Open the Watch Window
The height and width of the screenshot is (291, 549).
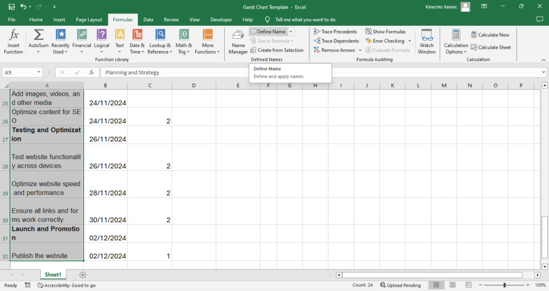point(426,42)
